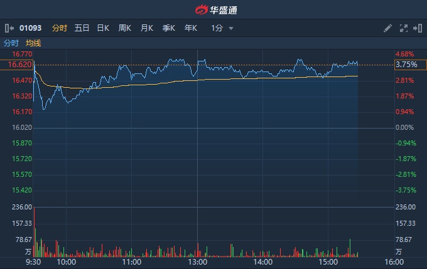
Task: Open the 日K daily candlestick tab
Action: tap(103, 28)
